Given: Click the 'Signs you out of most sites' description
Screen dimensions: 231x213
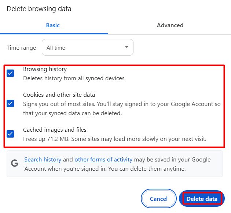Looking at the screenshot, I should click(x=122, y=109).
